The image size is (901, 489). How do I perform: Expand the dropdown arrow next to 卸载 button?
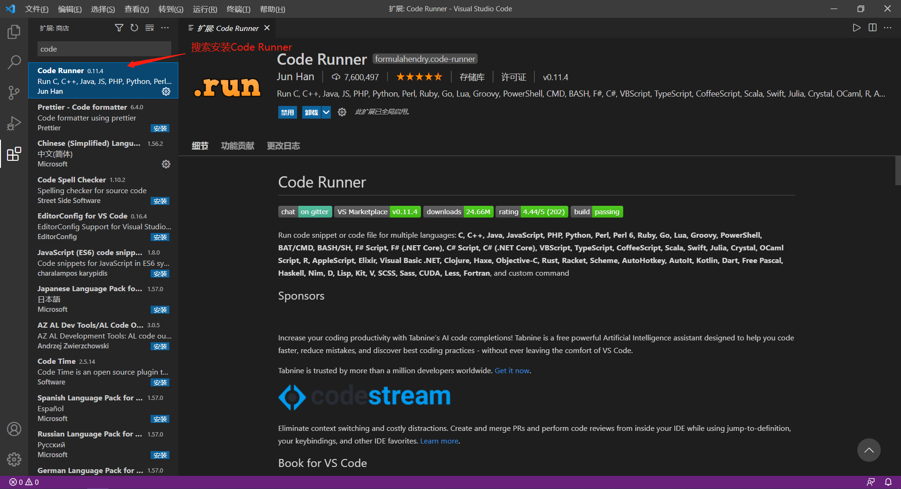[x=327, y=112]
